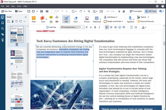The image size is (166, 110).
Task: Open the View menu
Action: click(x=13, y=6)
